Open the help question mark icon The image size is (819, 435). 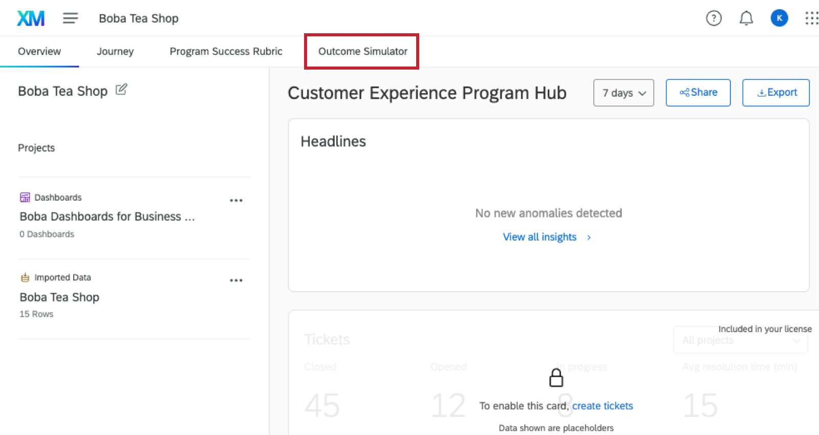tap(714, 18)
